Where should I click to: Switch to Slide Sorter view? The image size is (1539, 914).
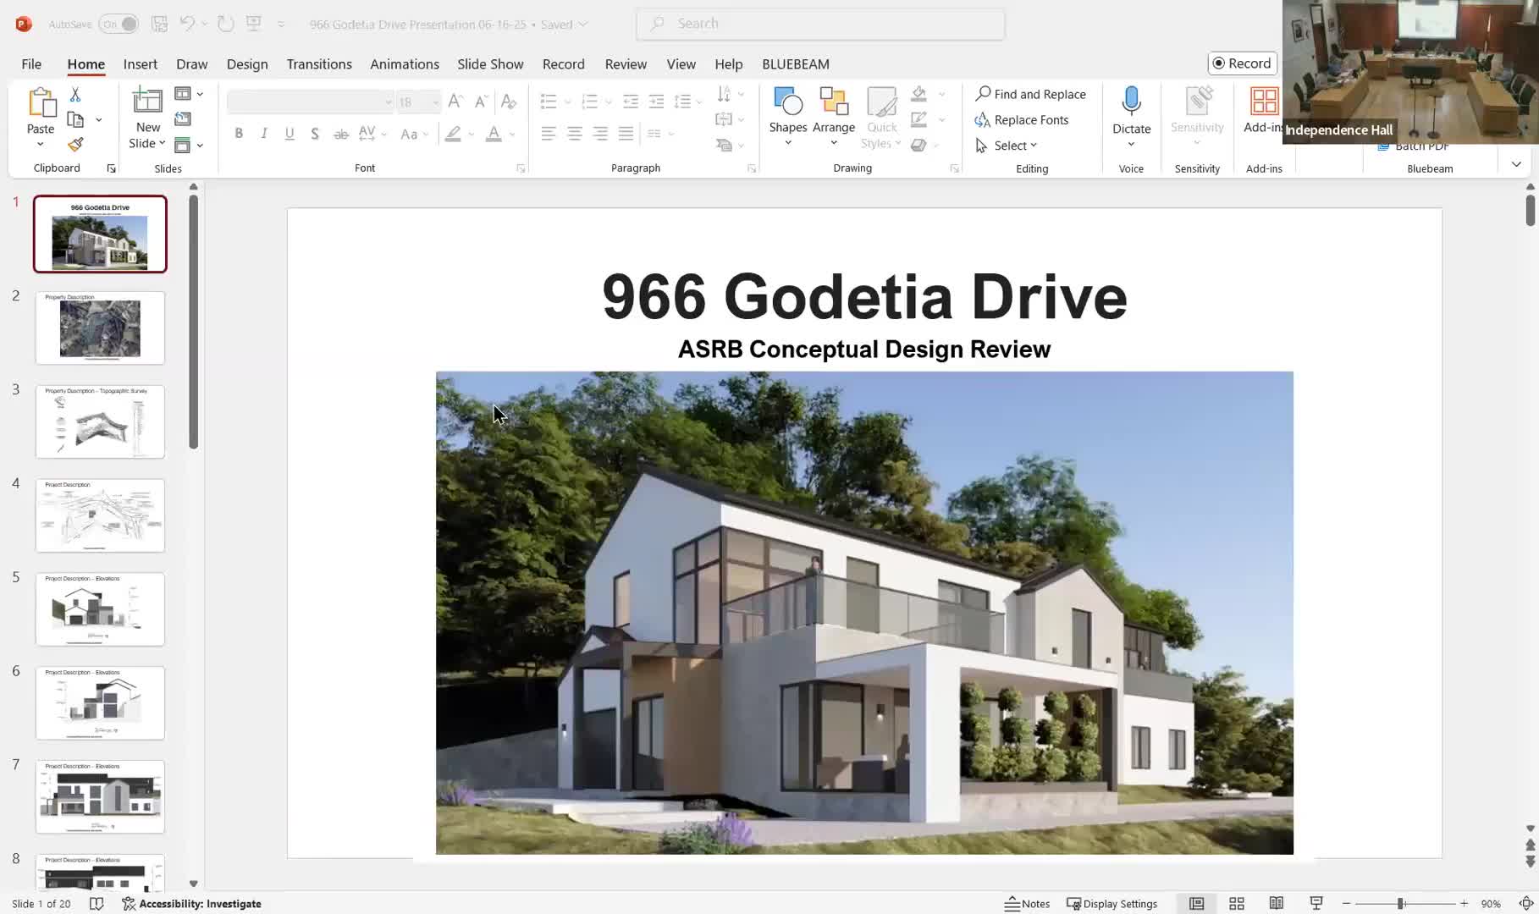[x=1236, y=904]
